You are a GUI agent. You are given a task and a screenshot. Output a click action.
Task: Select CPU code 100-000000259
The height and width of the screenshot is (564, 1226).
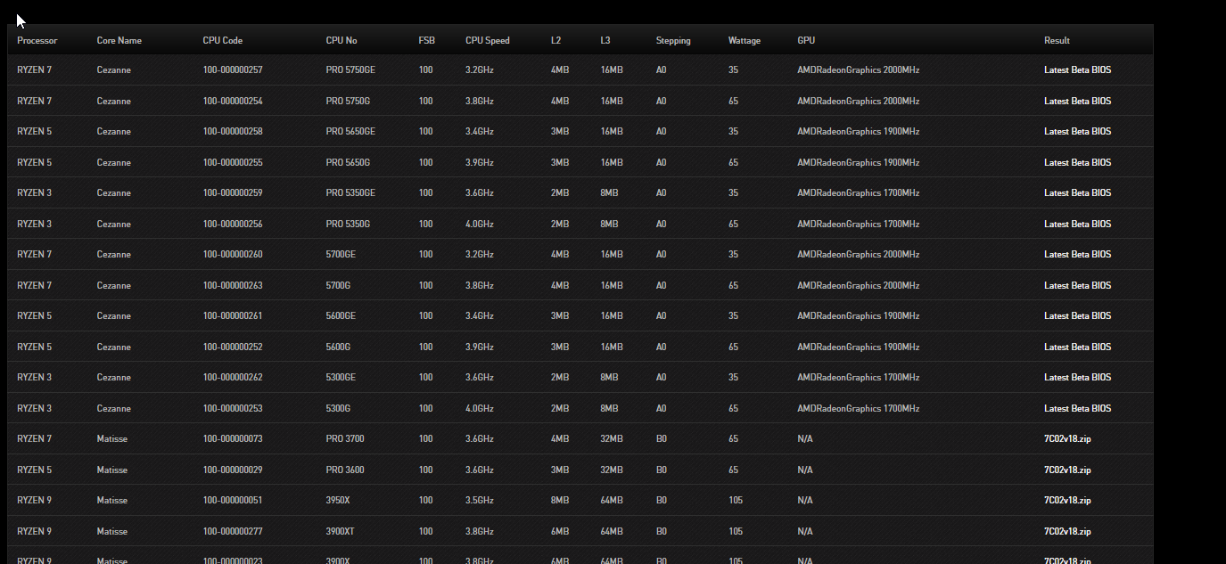pos(233,193)
